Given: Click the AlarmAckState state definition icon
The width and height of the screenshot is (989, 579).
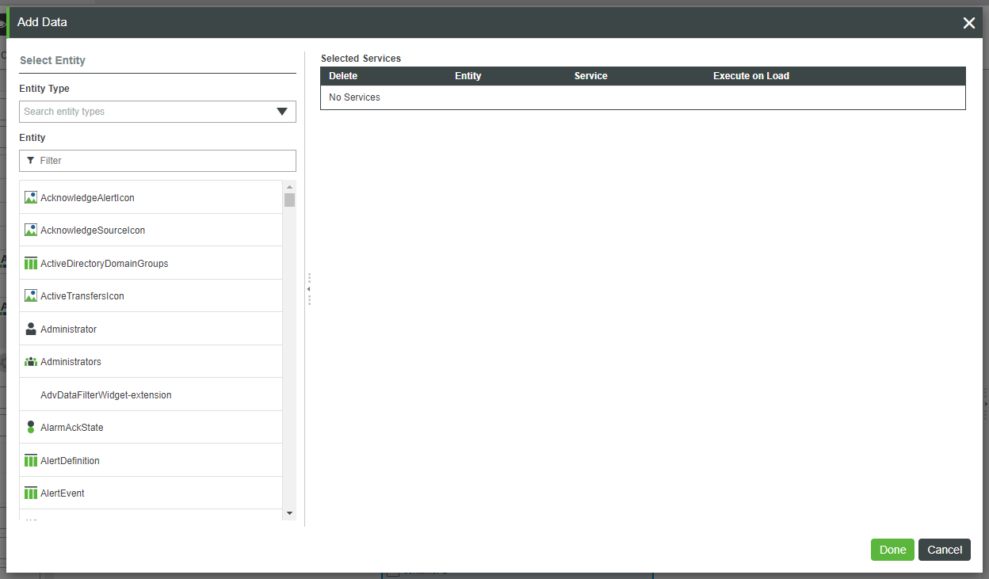Looking at the screenshot, I should (31, 427).
